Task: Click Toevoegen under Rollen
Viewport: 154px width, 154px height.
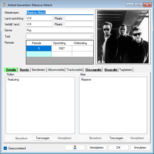Action: [43, 138]
